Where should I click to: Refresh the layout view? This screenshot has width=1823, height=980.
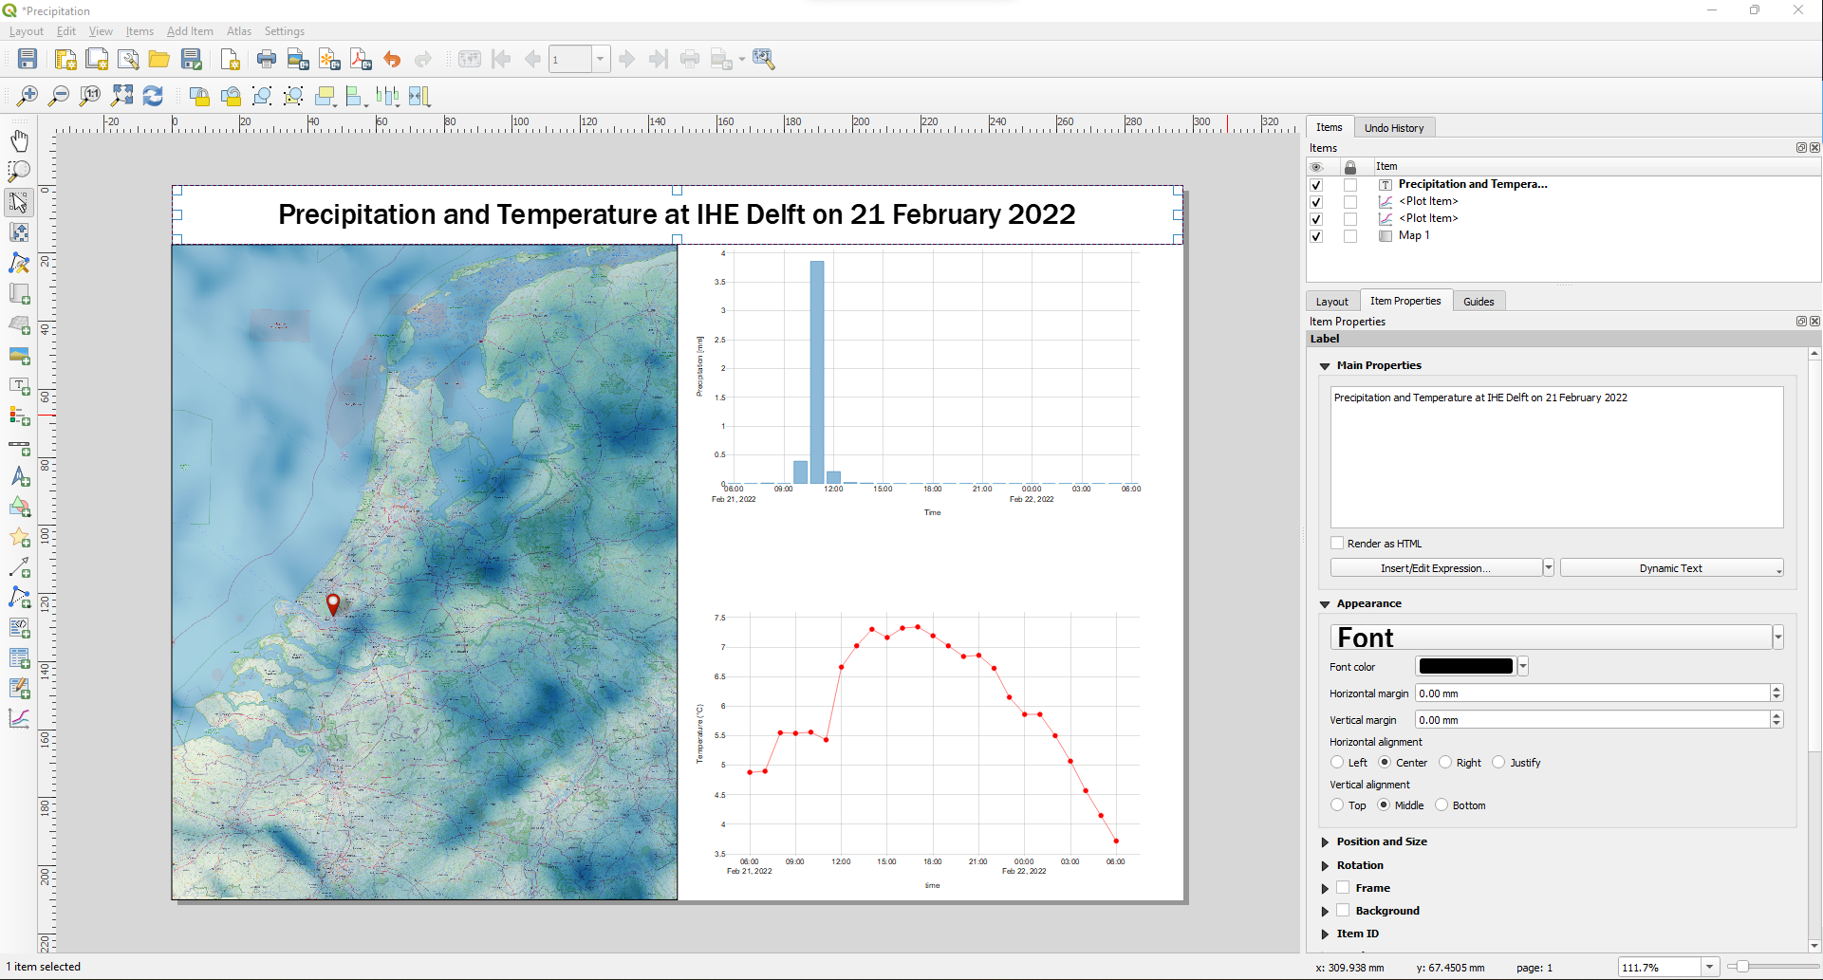(153, 96)
